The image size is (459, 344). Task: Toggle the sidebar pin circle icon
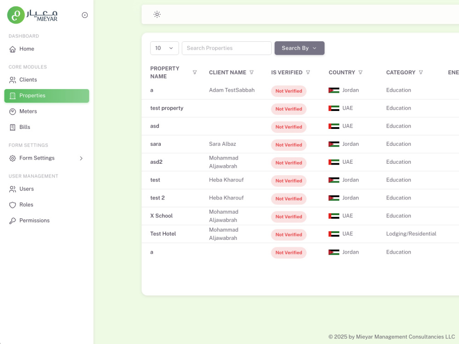(x=84, y=15)
